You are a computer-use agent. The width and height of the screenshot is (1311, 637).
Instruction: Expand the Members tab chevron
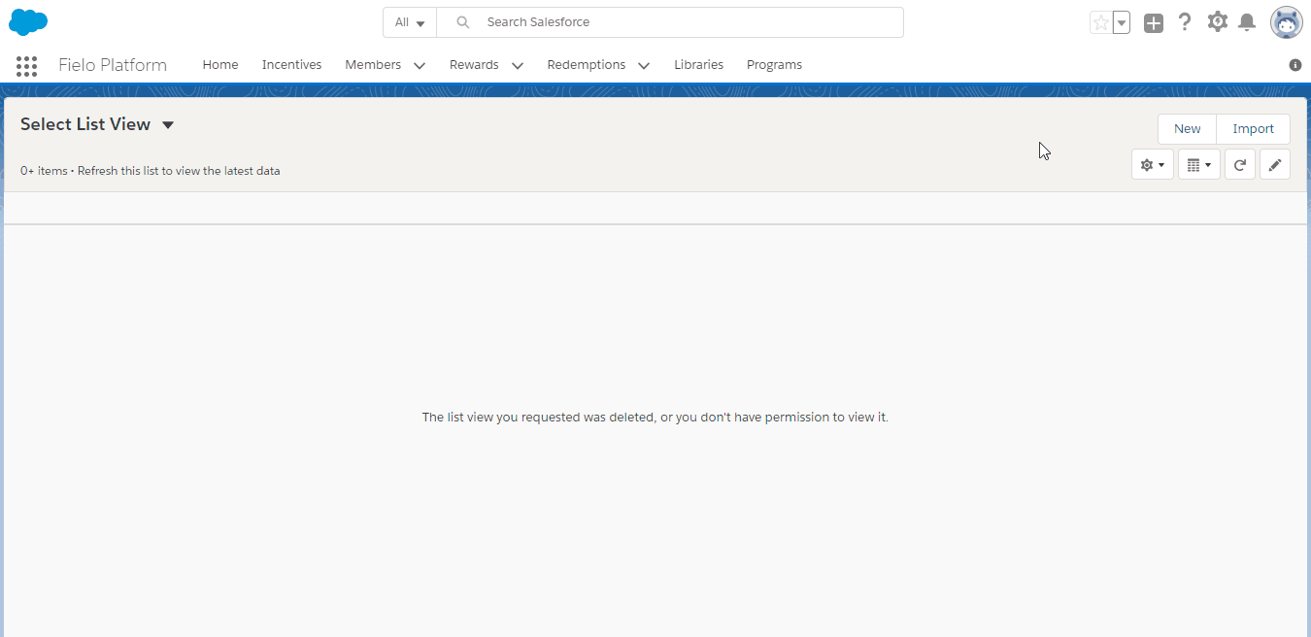pos(420,66)
